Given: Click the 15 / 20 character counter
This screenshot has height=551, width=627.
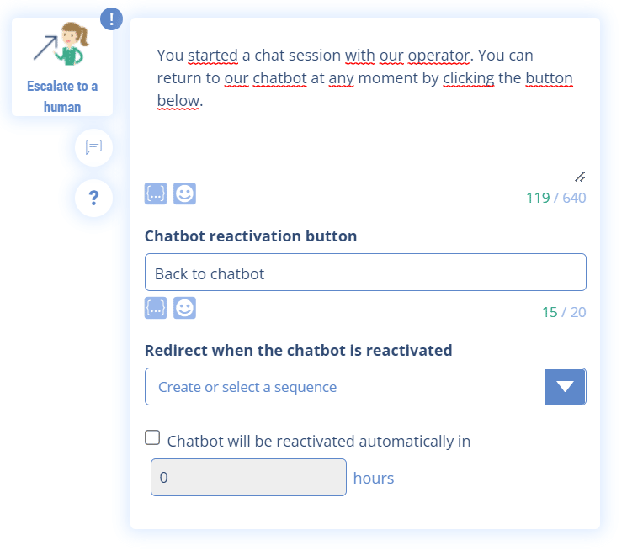Looking at the screenshot, I should point(563,312).
